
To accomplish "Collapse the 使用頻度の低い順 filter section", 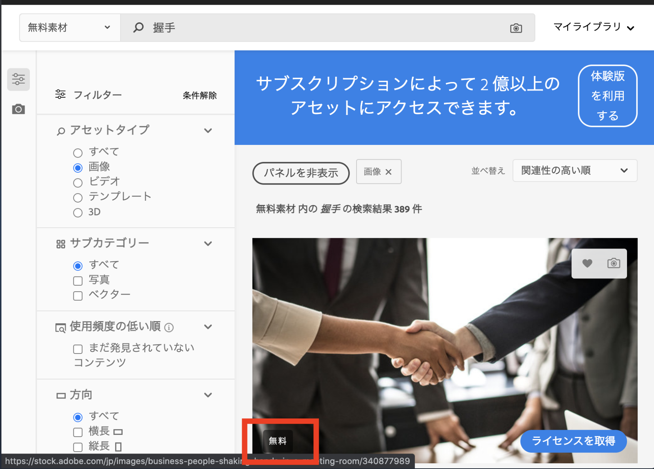I will [x=208, y=327].
